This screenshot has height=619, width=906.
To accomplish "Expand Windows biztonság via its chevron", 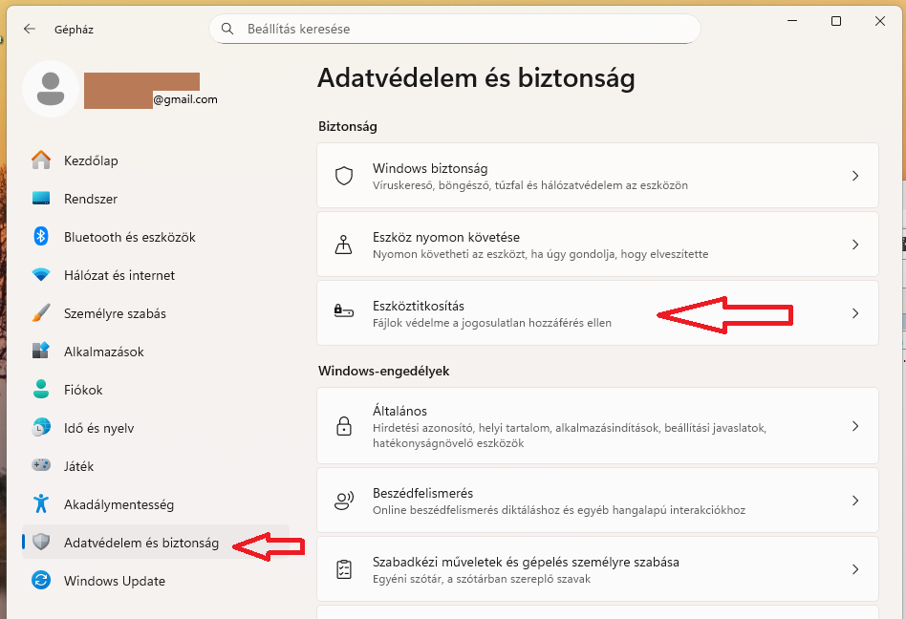I will [x=855, y=176].
